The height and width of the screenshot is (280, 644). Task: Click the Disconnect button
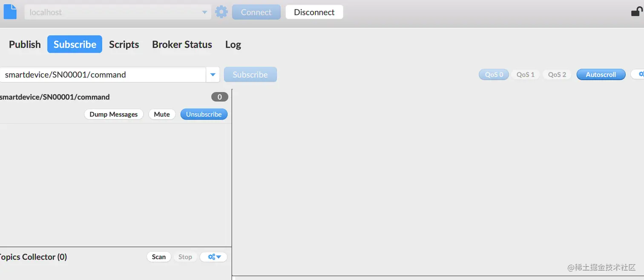314,12
